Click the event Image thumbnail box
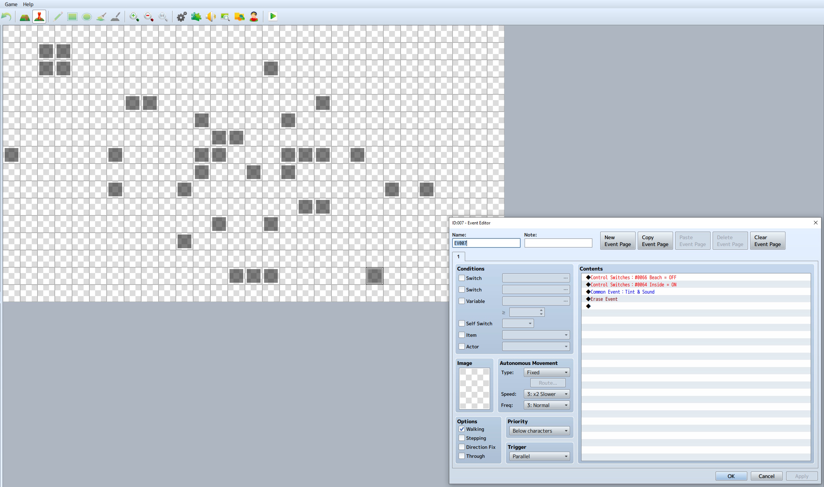The height and width of the screenshot is (487, 824). (474, 388)
